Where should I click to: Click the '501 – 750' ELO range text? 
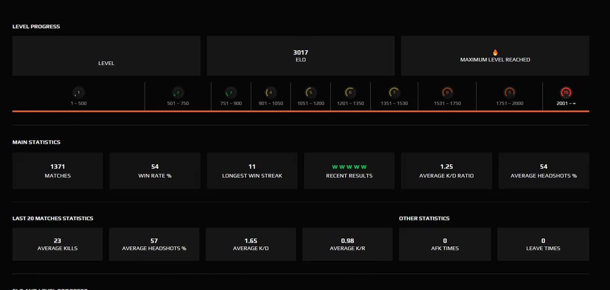coord(178,103)
